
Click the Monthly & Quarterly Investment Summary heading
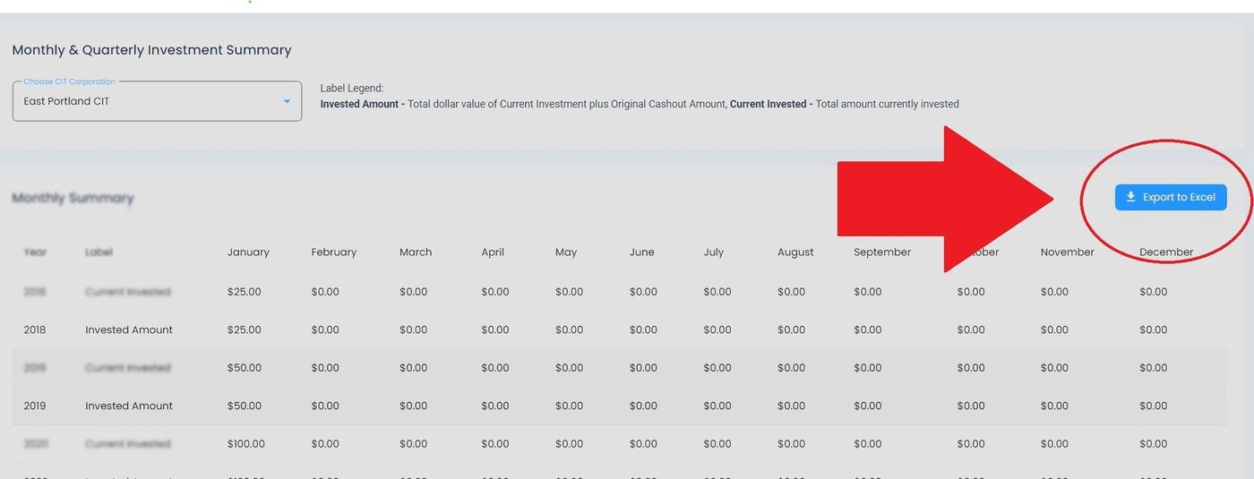pyautogui.click(x=151, y=50)
